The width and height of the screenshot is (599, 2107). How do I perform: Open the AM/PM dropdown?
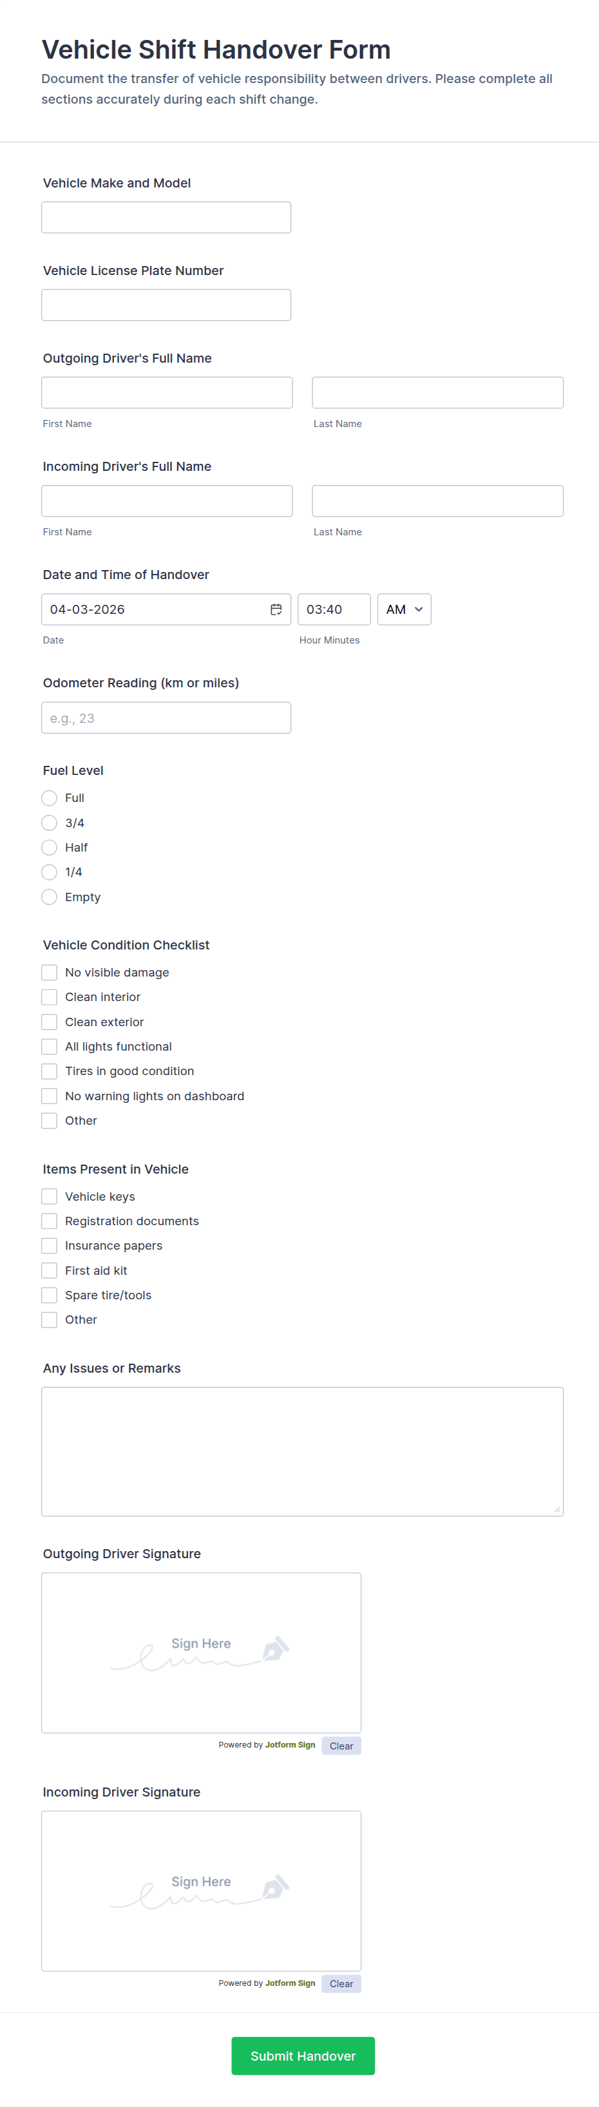click(x=404, y=609)
